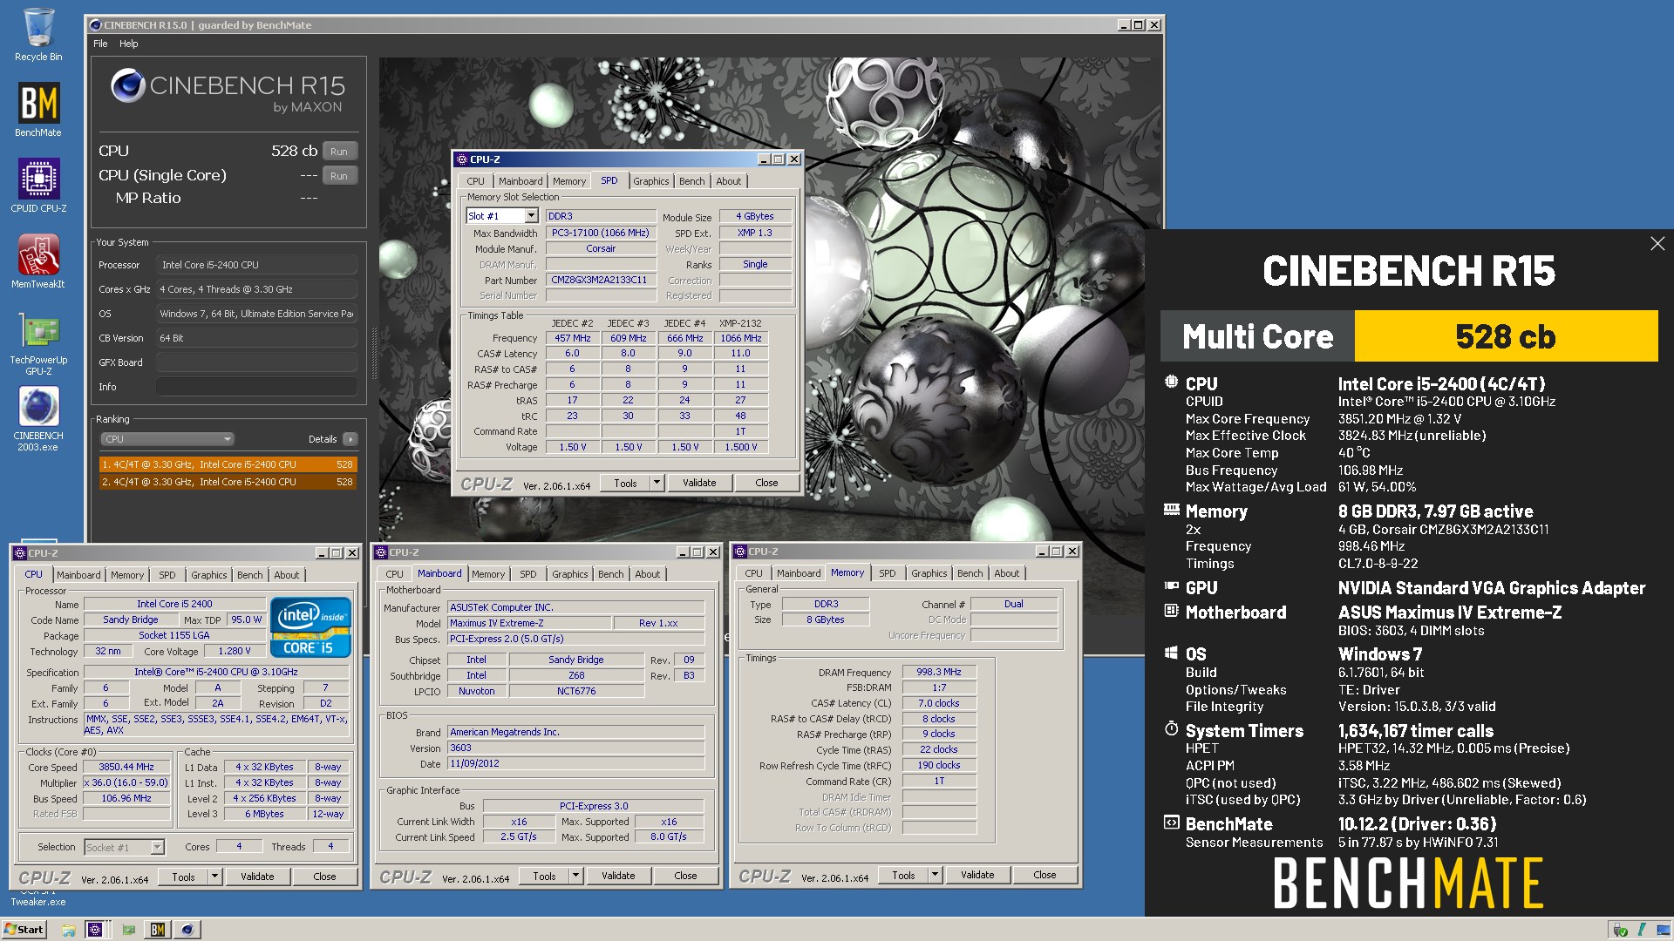This screenshot has height=941, width=1674.
Task: Switch to BenchMate via its taskbar button
Action: coord(158,930)
